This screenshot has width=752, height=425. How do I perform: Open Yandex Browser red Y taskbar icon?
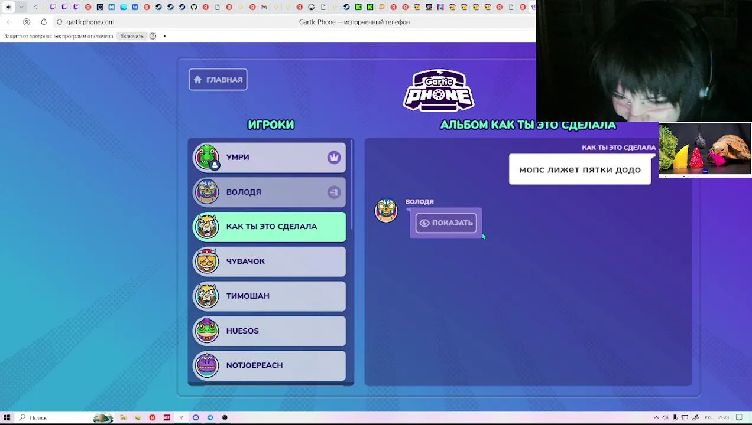181,418
